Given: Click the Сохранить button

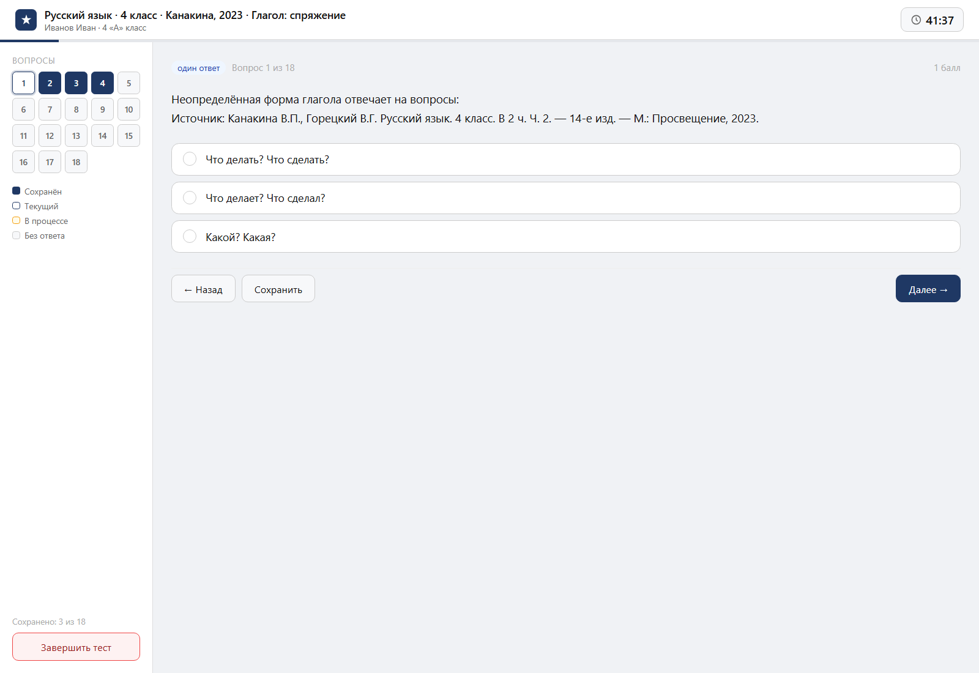Looking at the screenshot, I should coord(278,289).
